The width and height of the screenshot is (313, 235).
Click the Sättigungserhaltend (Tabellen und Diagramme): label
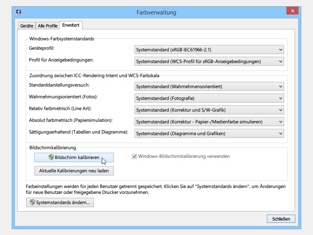pos(79,132)
